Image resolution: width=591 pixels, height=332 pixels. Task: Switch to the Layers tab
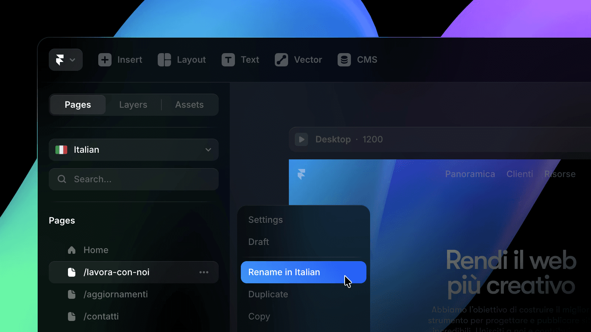[133, 105]
